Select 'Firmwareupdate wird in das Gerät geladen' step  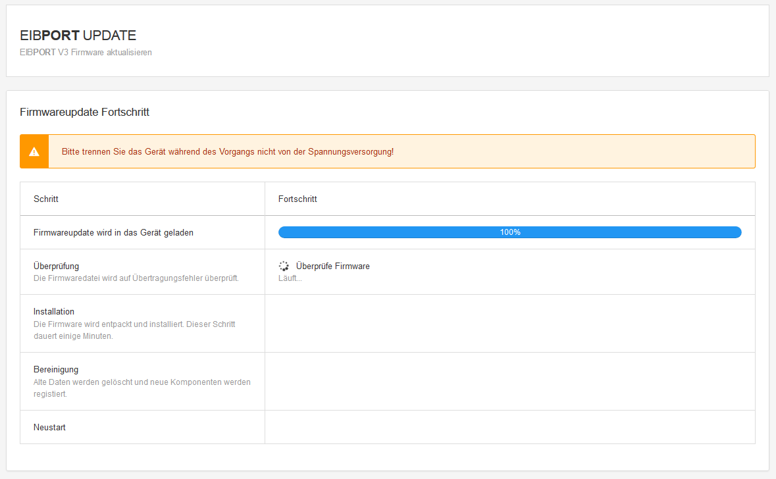tap(113, 232)
